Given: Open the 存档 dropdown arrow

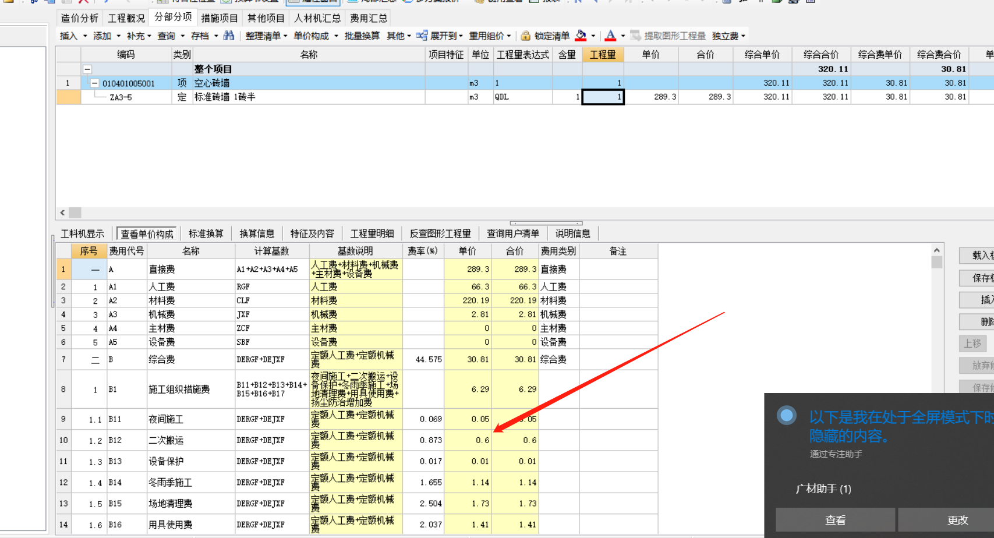Looking at the screenshot, I should (216, 36).
